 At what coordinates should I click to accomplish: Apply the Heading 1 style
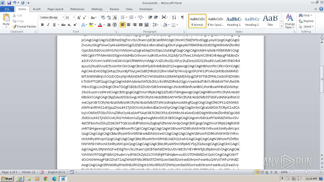coord(234,21)
